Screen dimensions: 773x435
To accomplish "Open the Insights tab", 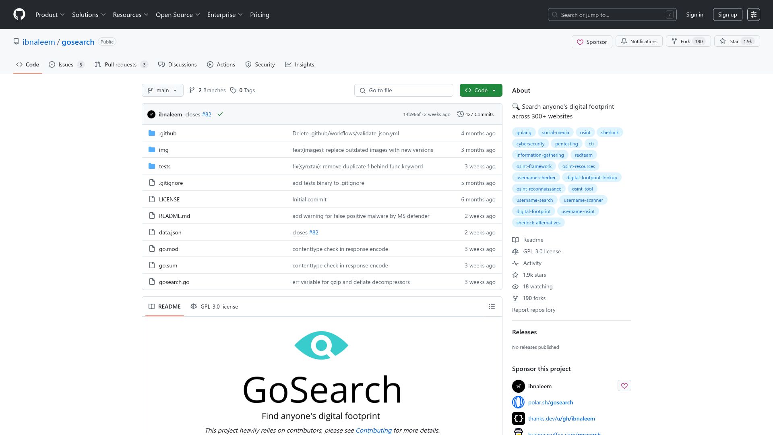I will (x=300, y=64).
